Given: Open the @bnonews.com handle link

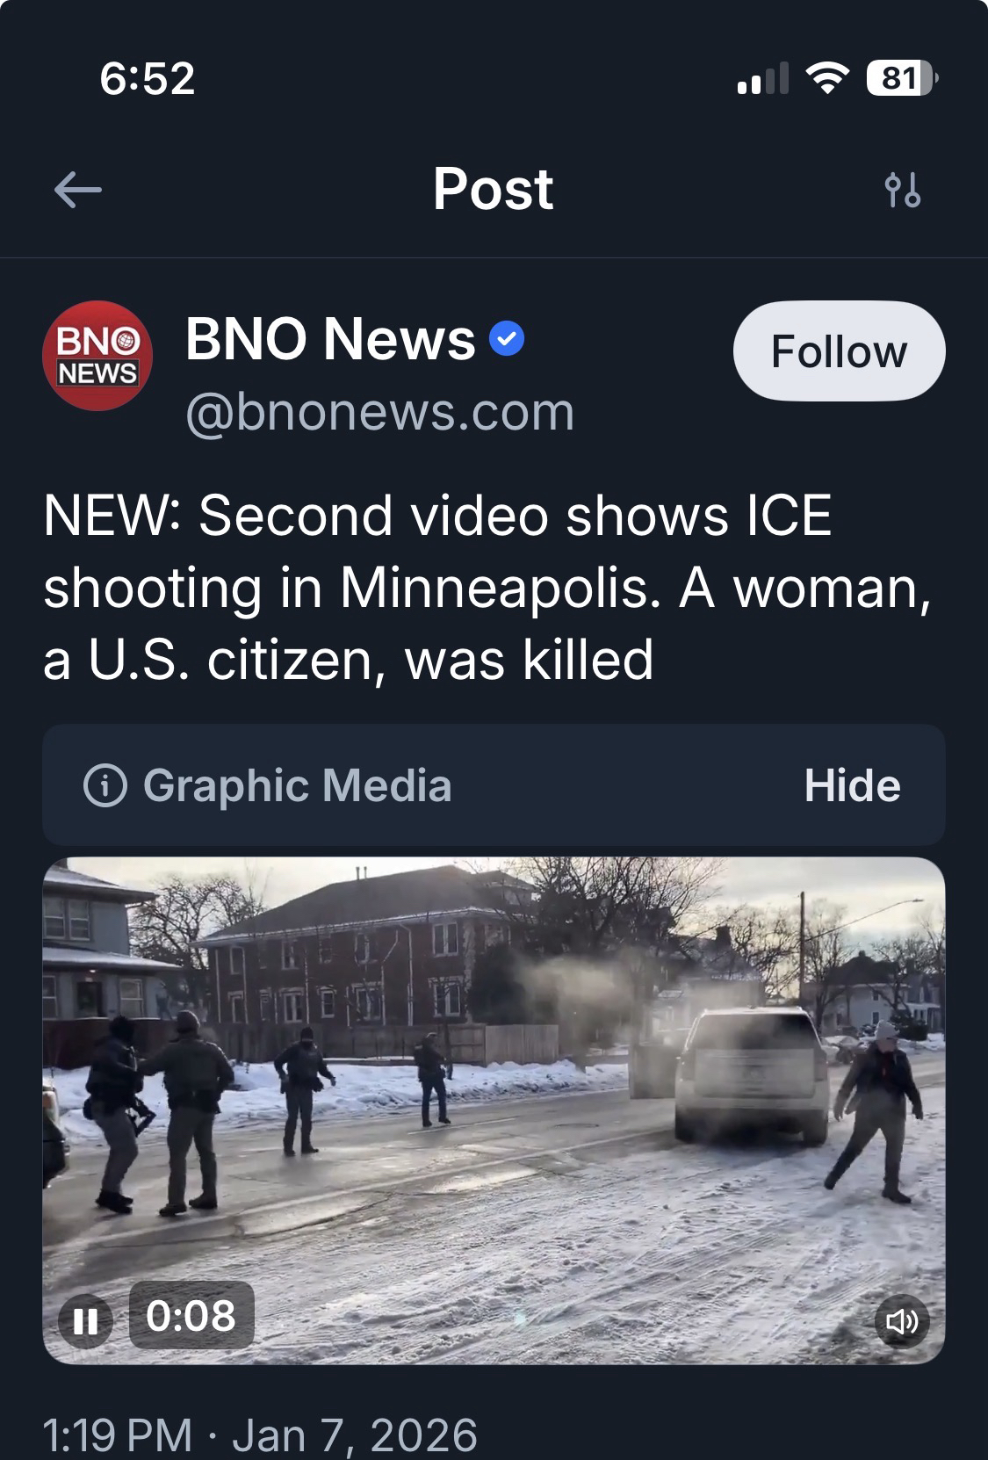Looking at the screenshot, I should (x=380, y=412).
